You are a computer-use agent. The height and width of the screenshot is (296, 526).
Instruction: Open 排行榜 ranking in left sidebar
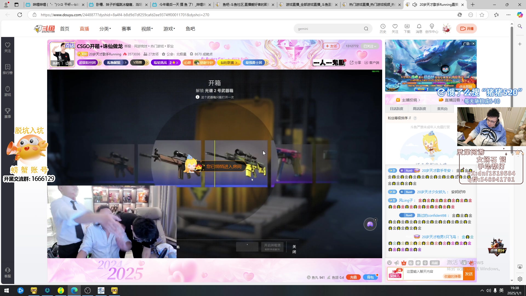point(8,69)
